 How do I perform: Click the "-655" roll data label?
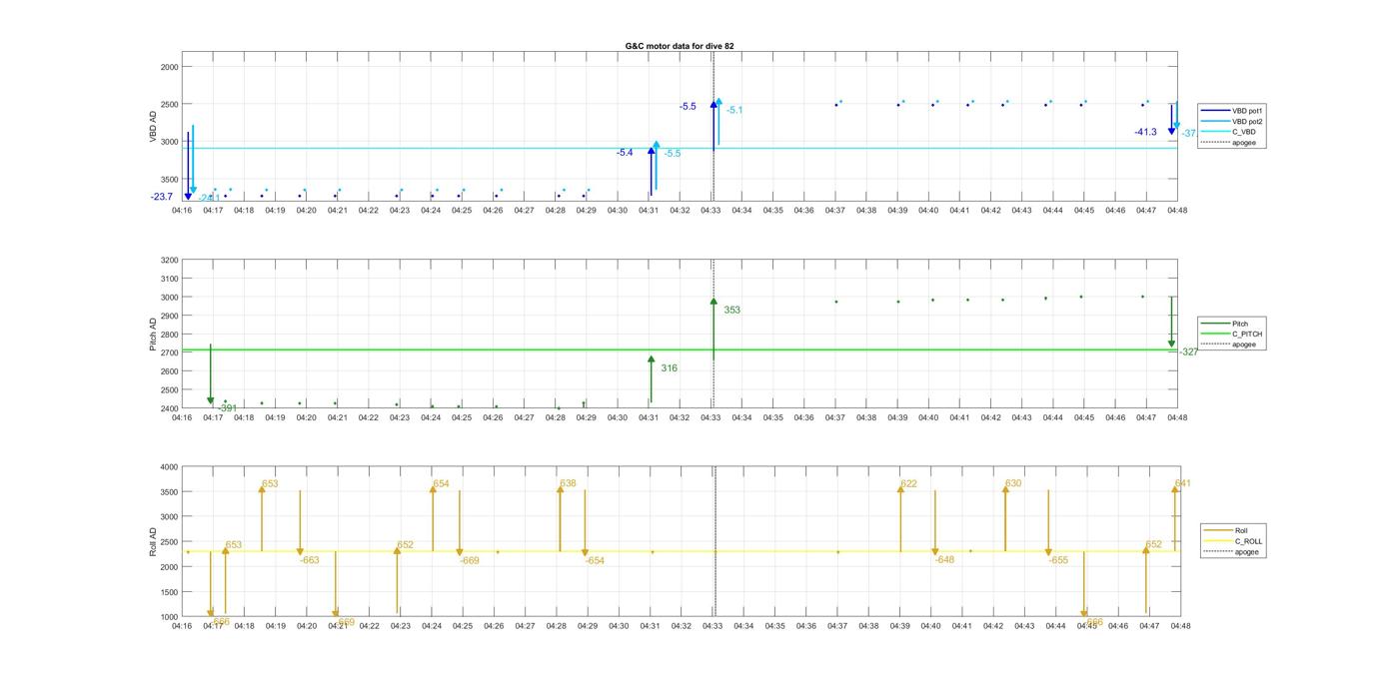(x=1058, y=561)
